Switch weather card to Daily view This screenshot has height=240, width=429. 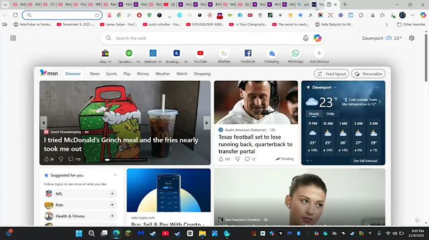click(330, 113)
